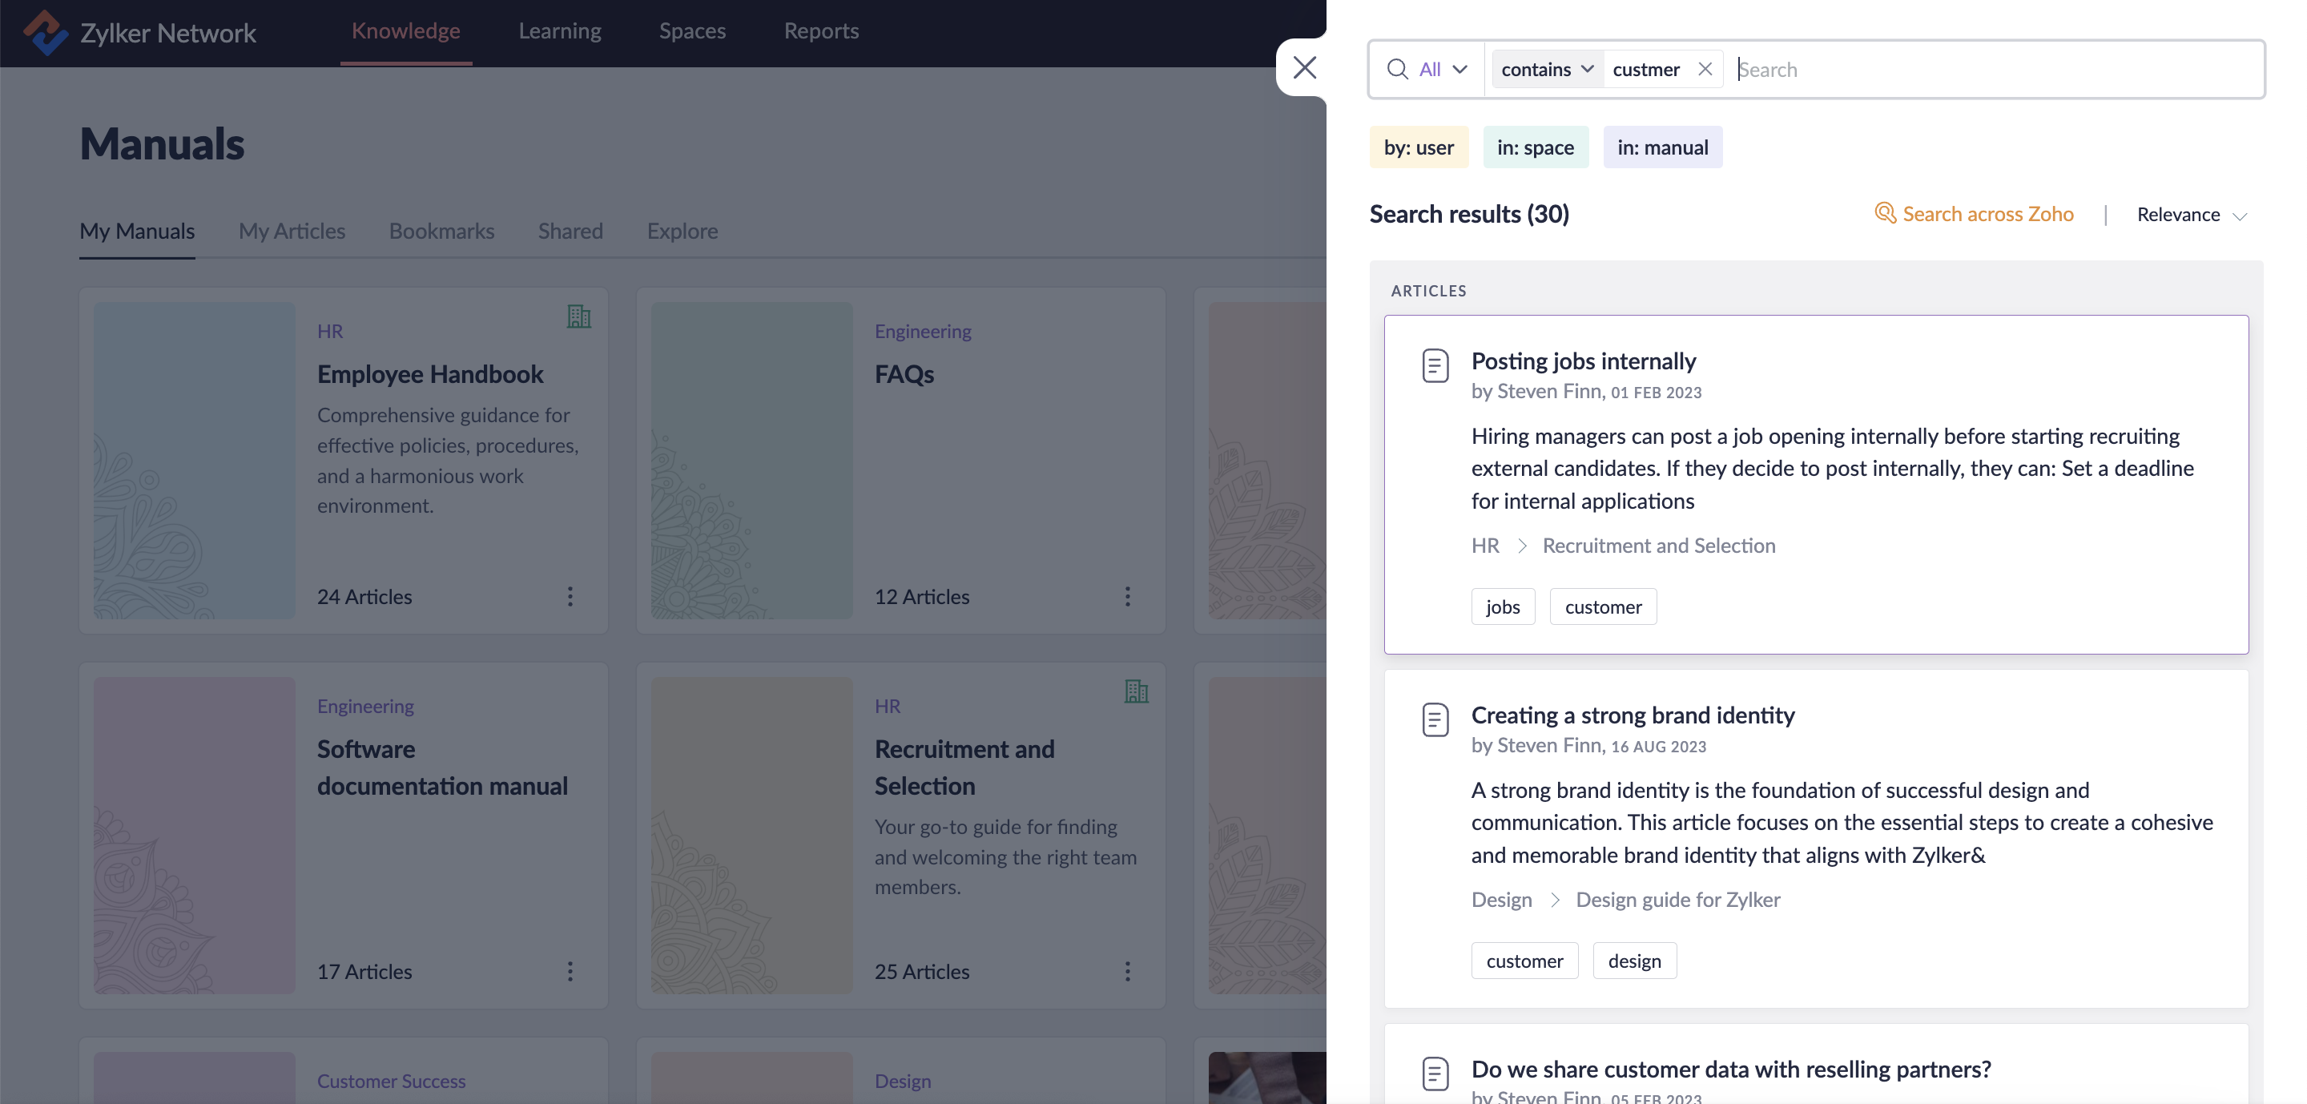2307x1104 pixels.
Task: Open Employee Handbook three-dot options menu
Action: 570,596
